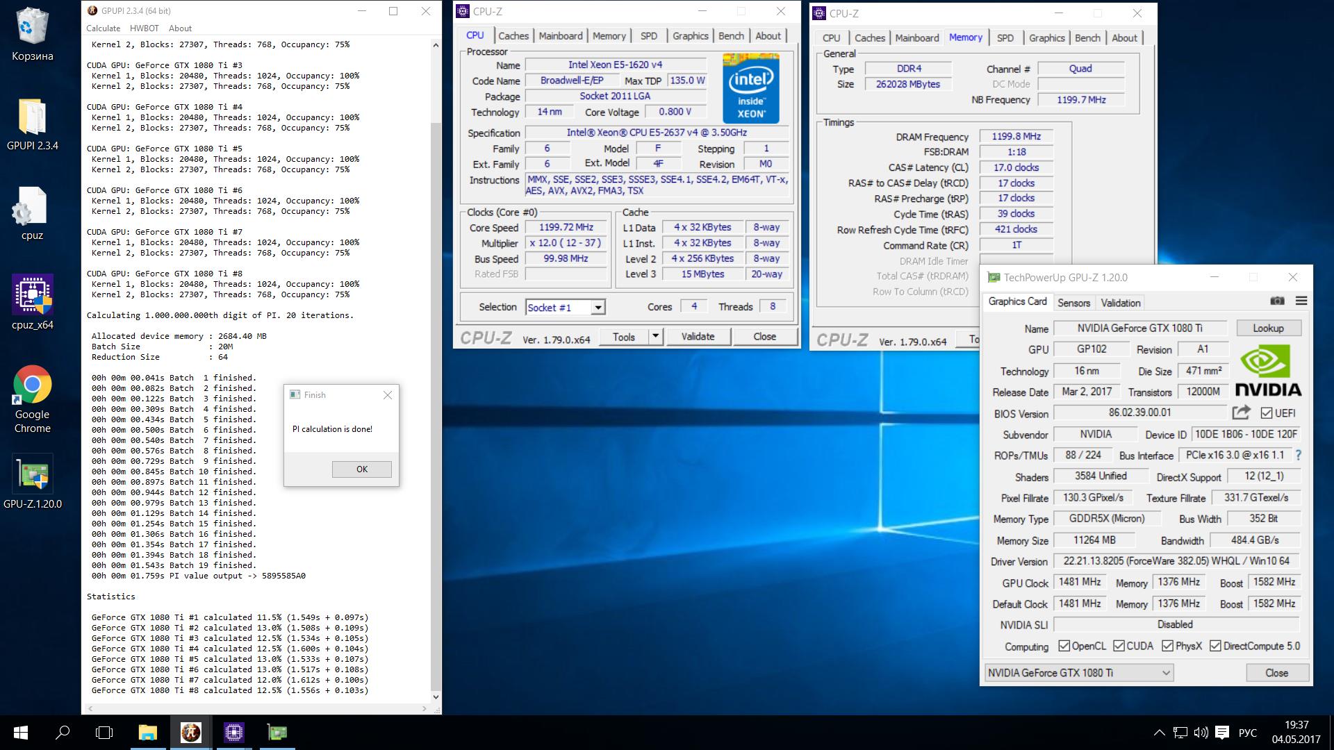The width and height of the screenshot is (1334, 750).
Task: Switch to GPU-Z taskbar icon
Action: (277, 733)
